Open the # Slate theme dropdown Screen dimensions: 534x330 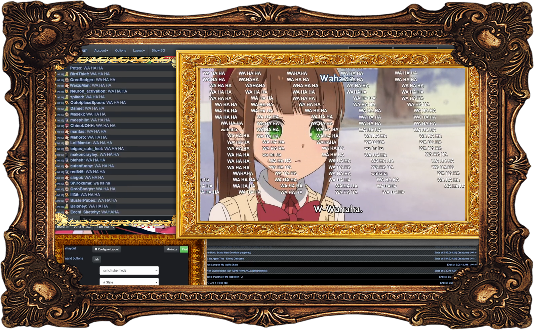129,282
